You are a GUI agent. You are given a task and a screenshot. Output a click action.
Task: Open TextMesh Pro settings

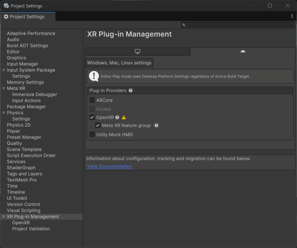pos(22,180)
